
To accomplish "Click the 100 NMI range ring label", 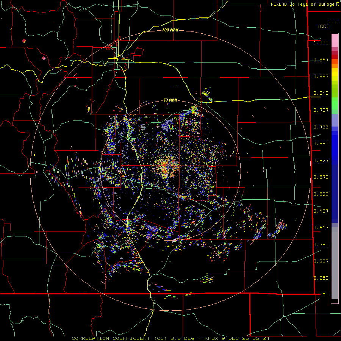I will coord(170,30).
